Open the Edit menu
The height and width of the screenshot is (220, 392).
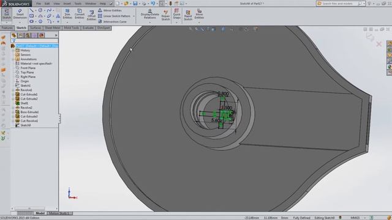coord(47,4)
